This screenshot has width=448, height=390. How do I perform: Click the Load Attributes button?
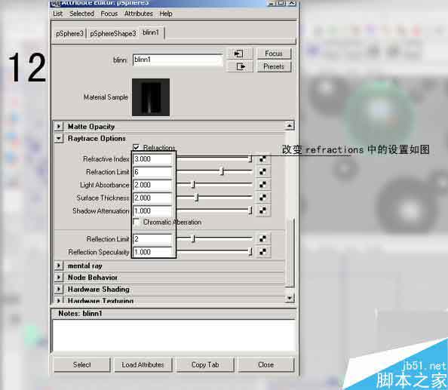tap(143, 364)
